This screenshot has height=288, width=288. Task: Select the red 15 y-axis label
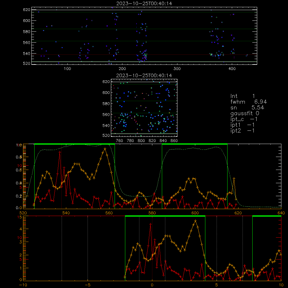(20, 217)
